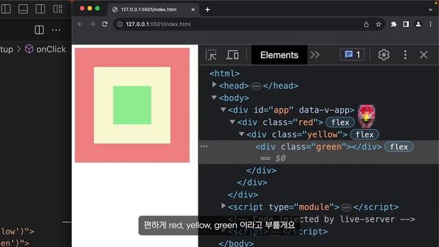Select the div class="green" DOM node
Viewport: 439px width, 247px height.
(x=318, y=147)
